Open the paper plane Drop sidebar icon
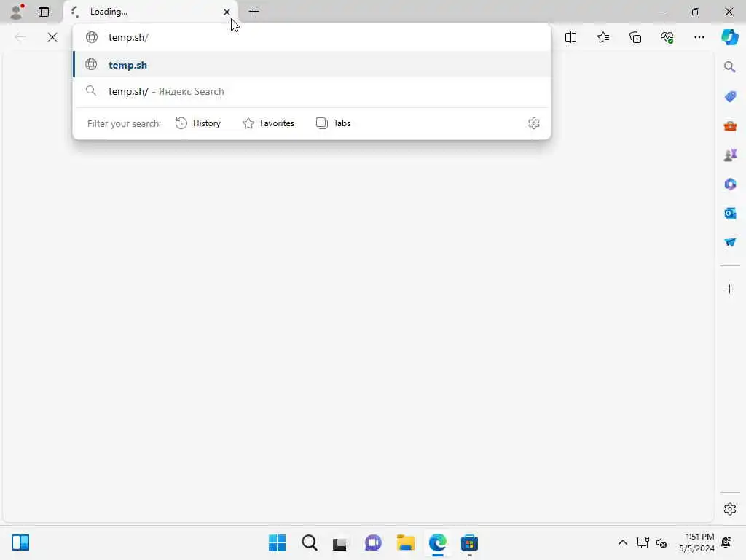This screenshot has height=560, width=746. click(x=730, y=242)
